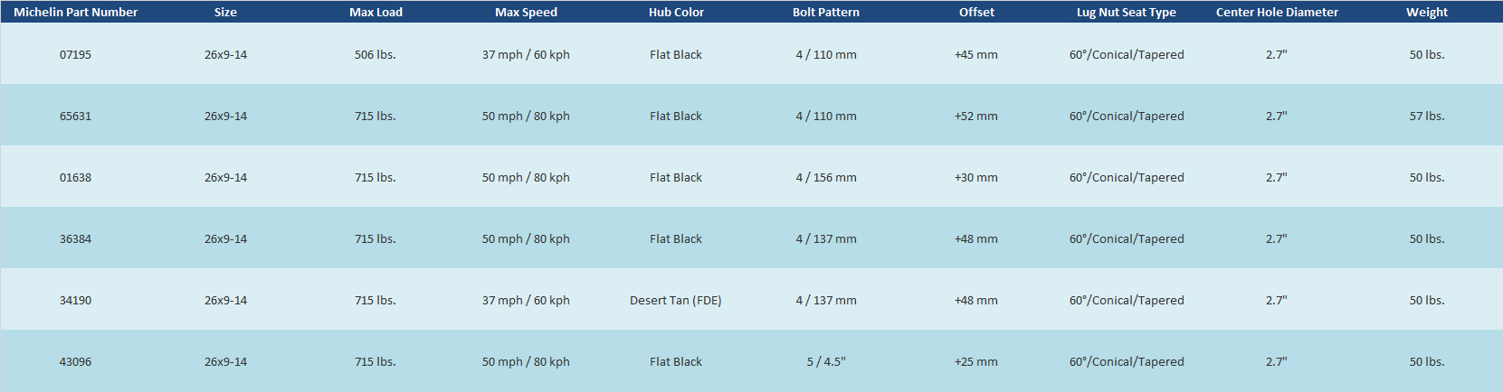Click the Weight column header

click(x=1427, y=12)
